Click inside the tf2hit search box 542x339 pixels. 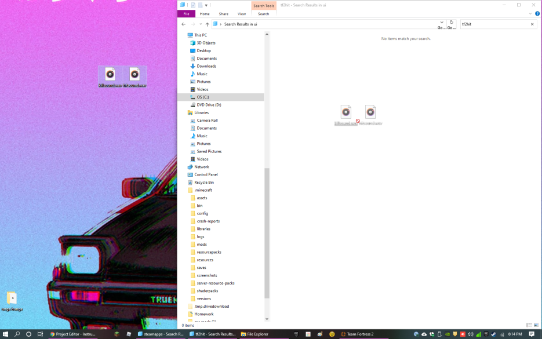point(493,24)
